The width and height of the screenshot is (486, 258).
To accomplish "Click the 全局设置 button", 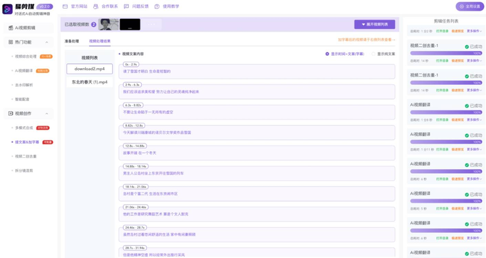I will 470,6.
